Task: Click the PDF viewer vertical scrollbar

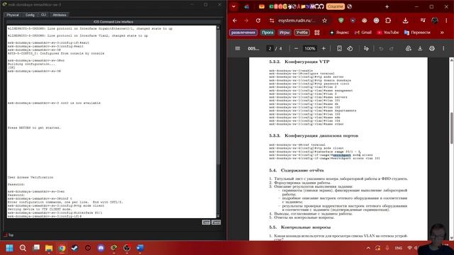Action: [451, 149]
